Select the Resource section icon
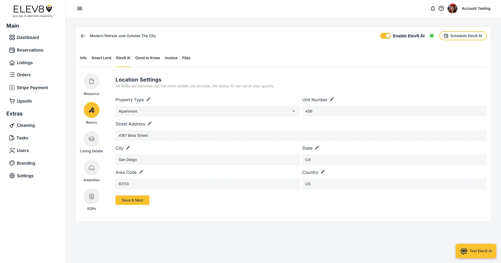Screen dimensions: 501x263 click(91, 81)
